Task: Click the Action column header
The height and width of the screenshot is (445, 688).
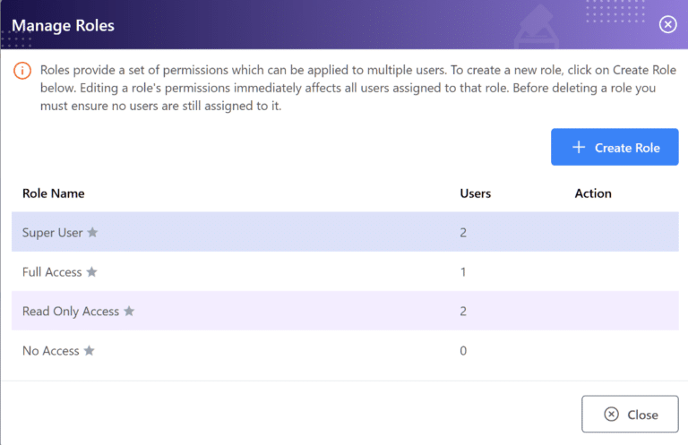Action: click(x=593, y=193)
